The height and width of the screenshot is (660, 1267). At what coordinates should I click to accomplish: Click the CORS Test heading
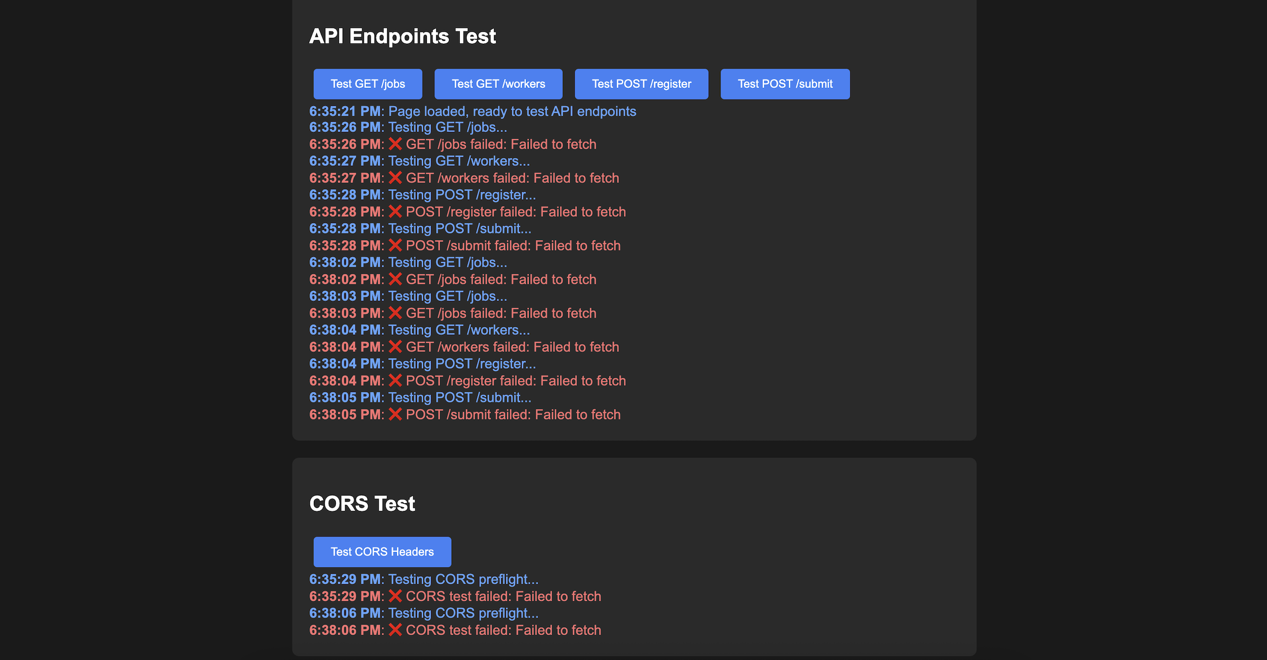click(362, 504)
